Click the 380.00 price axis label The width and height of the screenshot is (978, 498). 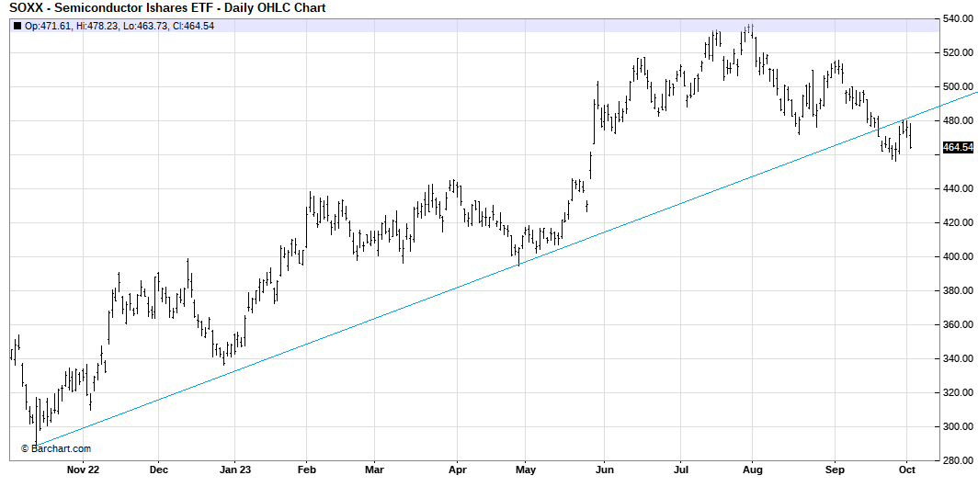(x=958, y=290)
